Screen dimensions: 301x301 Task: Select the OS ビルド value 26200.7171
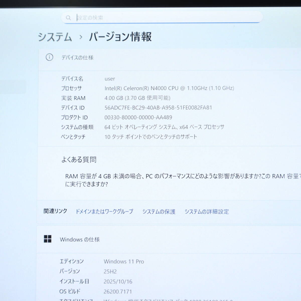pos(118,292)
